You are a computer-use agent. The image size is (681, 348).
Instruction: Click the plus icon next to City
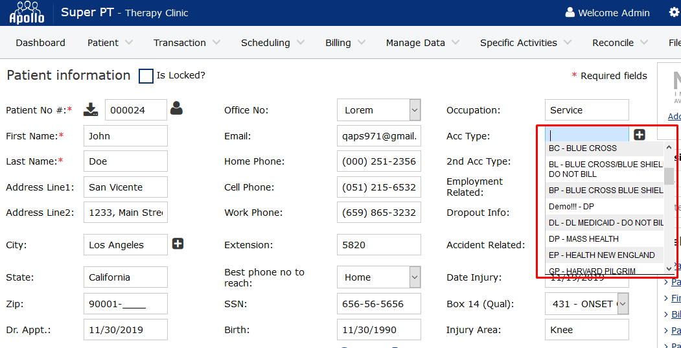(178, 244)
